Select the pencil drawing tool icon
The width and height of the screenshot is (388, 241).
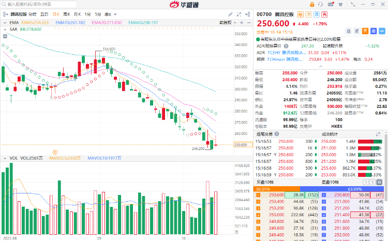230,14
